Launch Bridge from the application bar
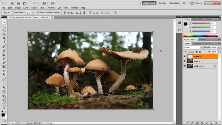 (12, 3)
